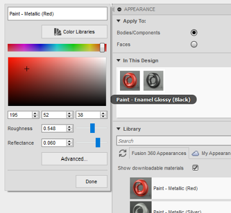The width and height of the screenshot is (231, 213).
Task: Click the Color Libraries swatch-book icon
Action: (57, 32)
